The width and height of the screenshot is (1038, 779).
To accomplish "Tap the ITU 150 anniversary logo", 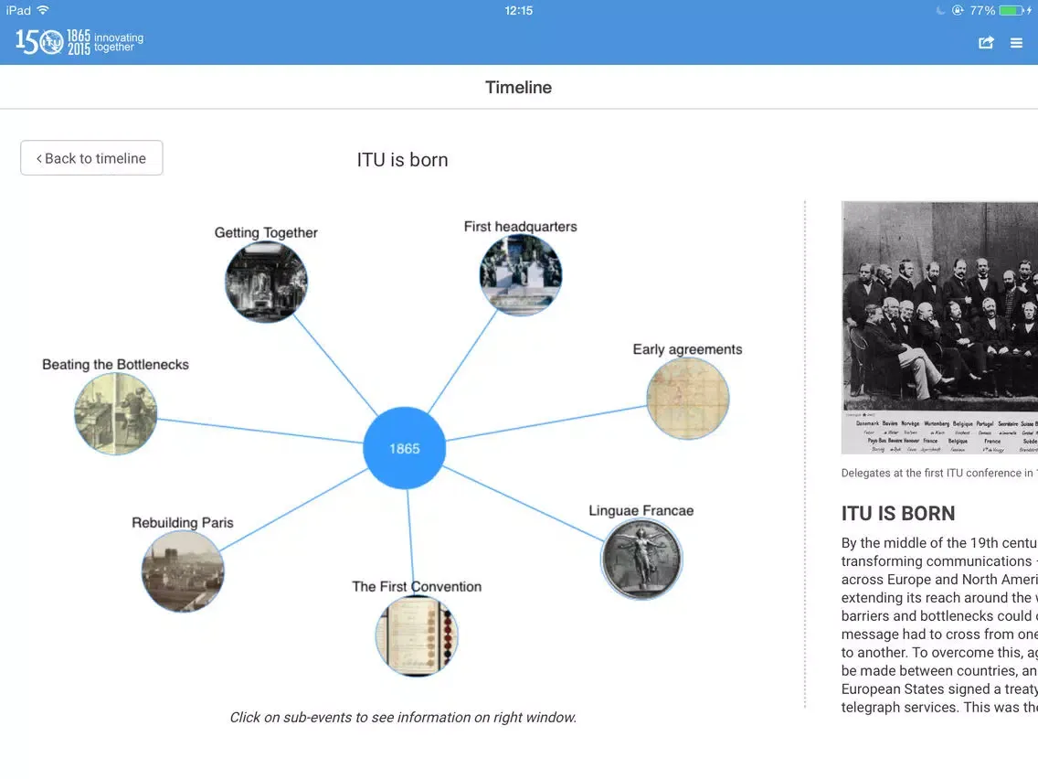I will click(x=79, y=42).
